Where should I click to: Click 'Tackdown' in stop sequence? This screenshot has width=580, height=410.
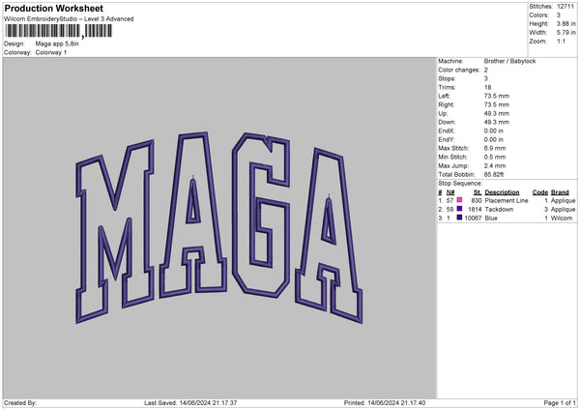coord(499,210)
